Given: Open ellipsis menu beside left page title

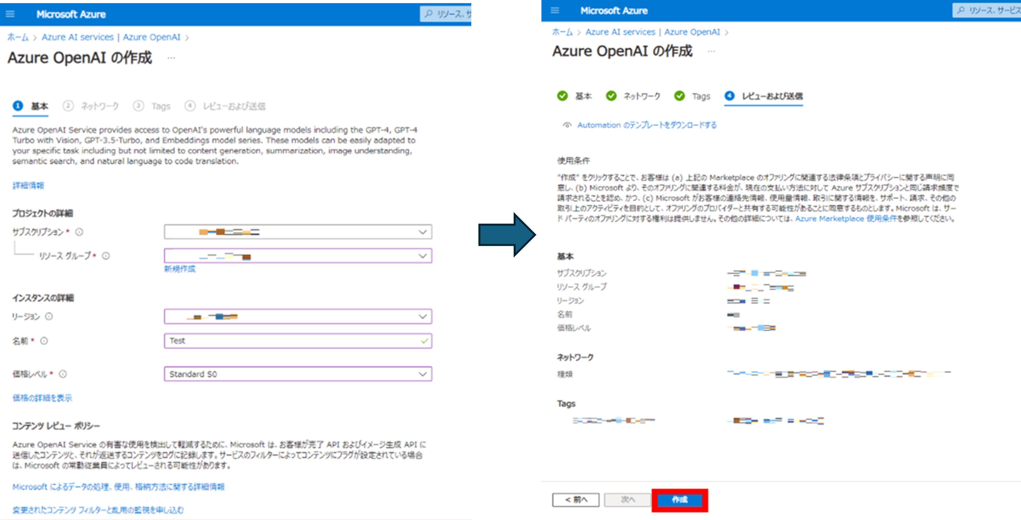Looking at the screenshot, I should 171,58.
